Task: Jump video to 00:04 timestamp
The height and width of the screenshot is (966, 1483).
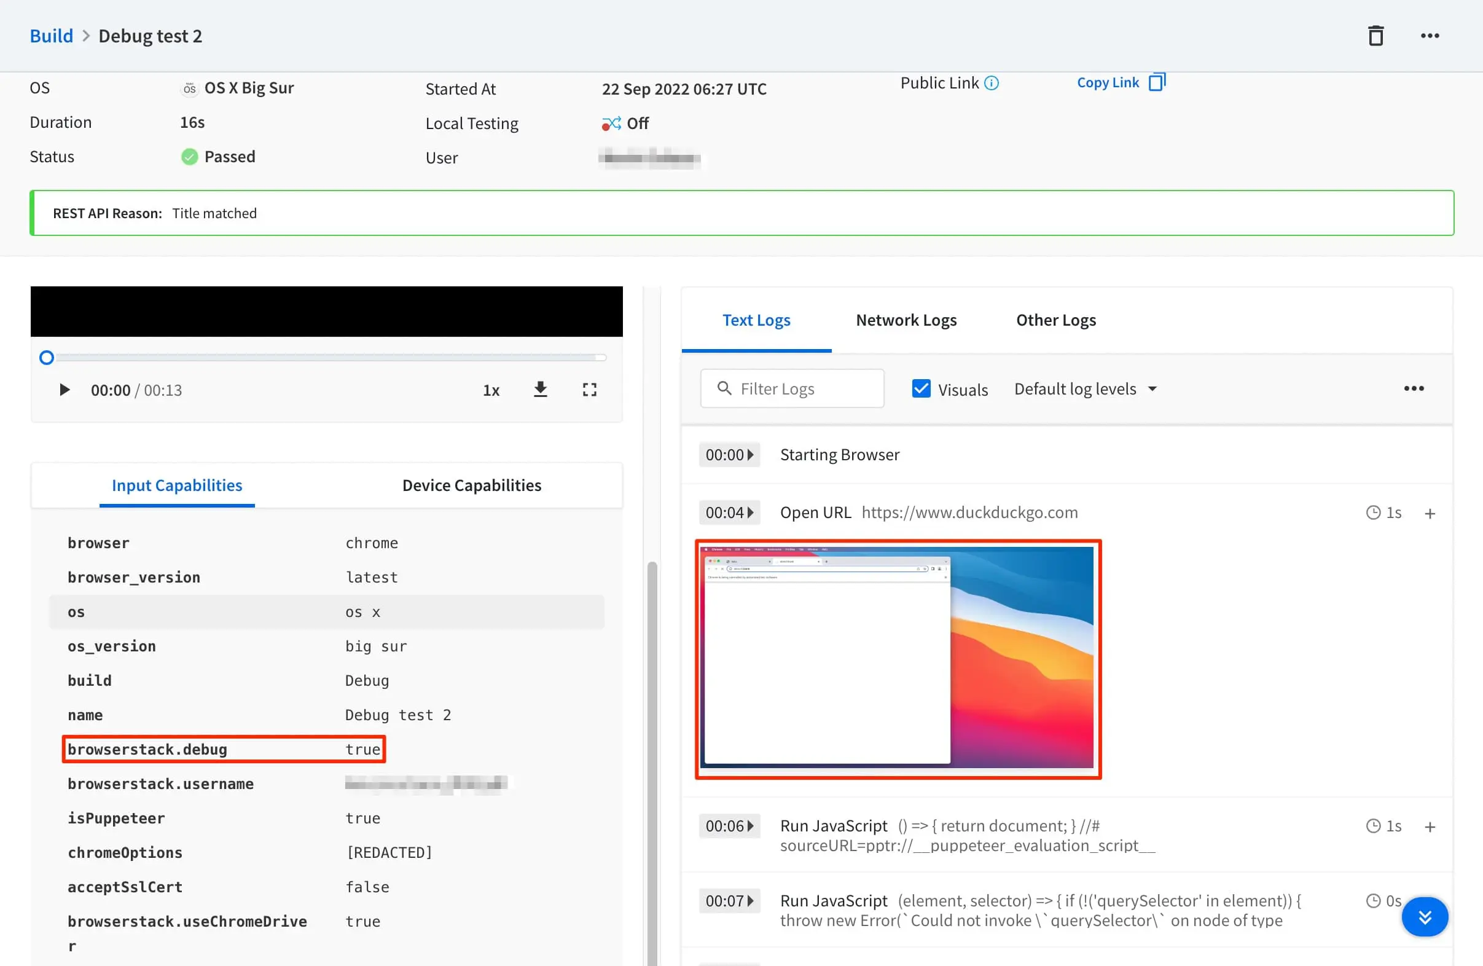Action: pos(729,512)
